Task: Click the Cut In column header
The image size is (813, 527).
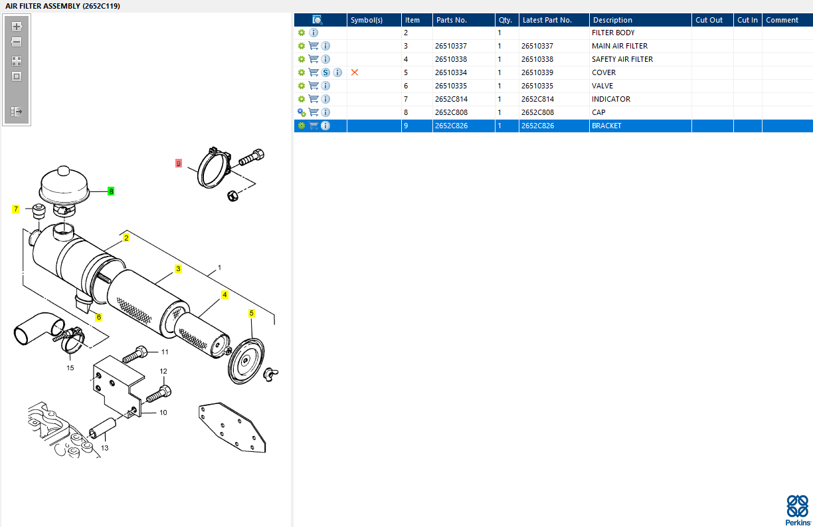Action: [x=748, y=20]
